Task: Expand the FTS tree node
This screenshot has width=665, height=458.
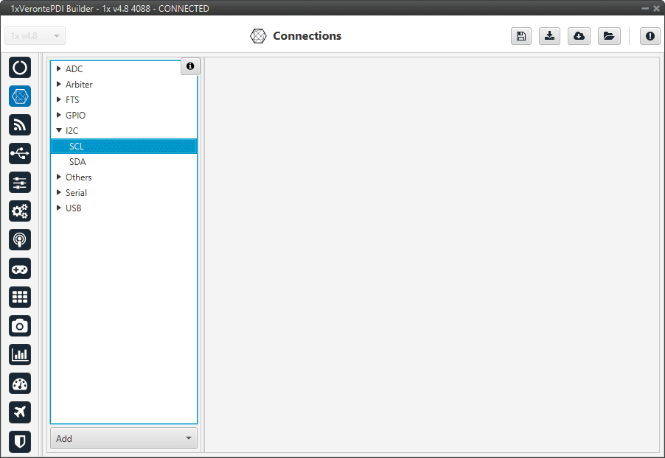Action: 59,99
